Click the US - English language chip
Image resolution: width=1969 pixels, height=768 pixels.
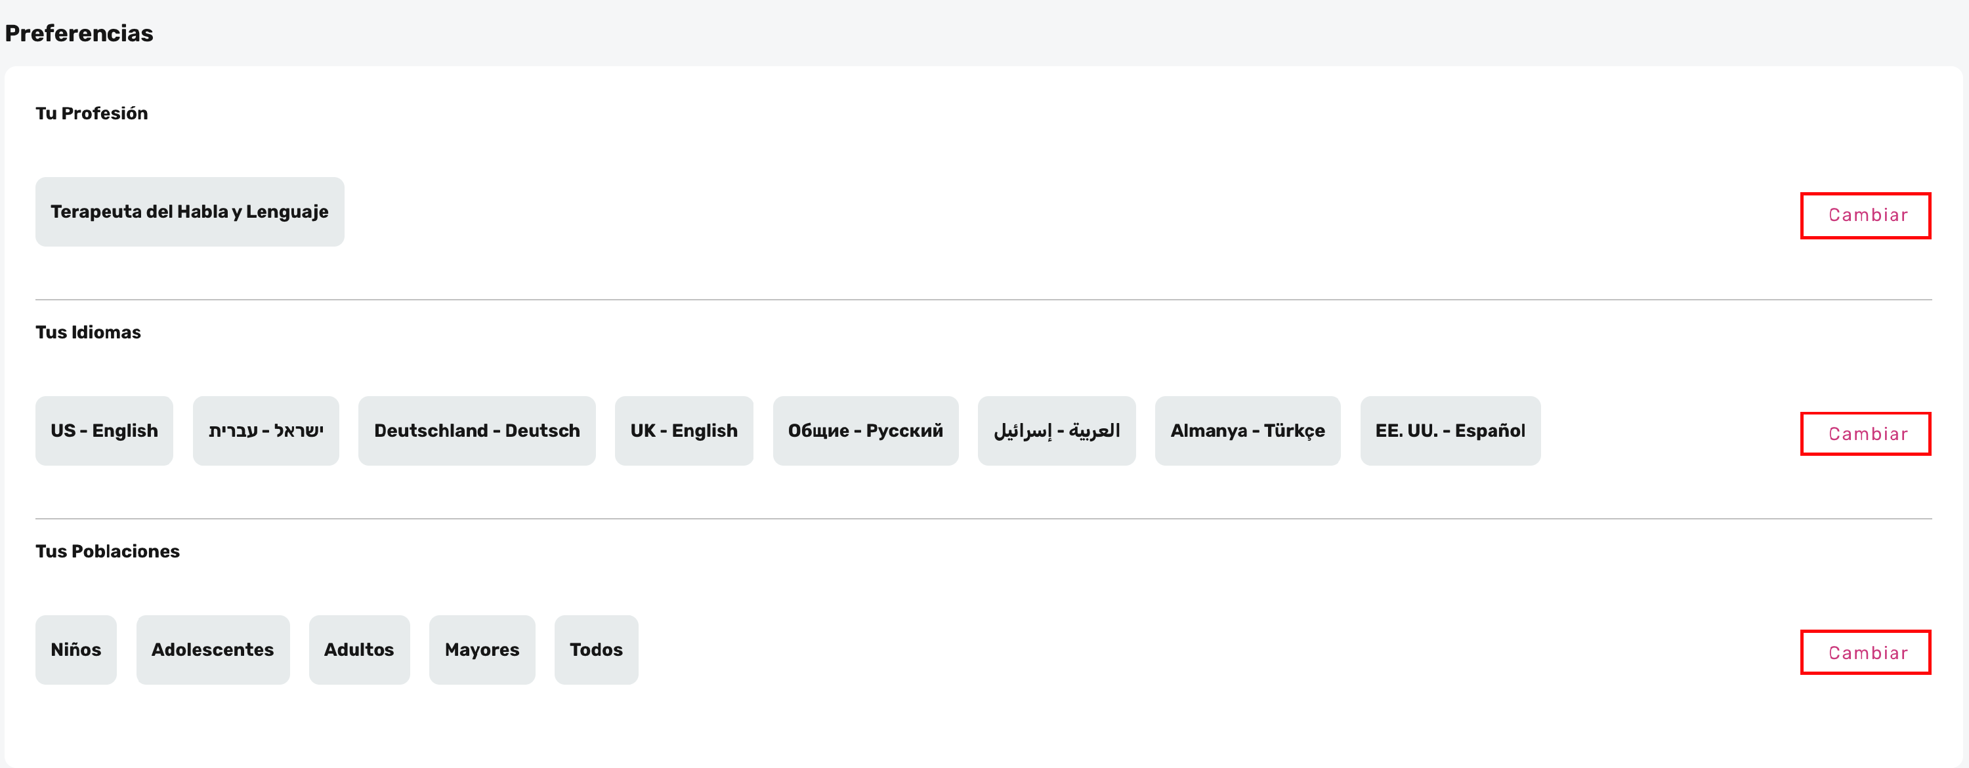[x=104, y=431]
